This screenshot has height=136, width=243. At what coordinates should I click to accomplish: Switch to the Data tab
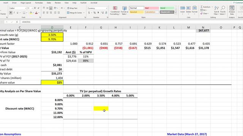point(49,3)
